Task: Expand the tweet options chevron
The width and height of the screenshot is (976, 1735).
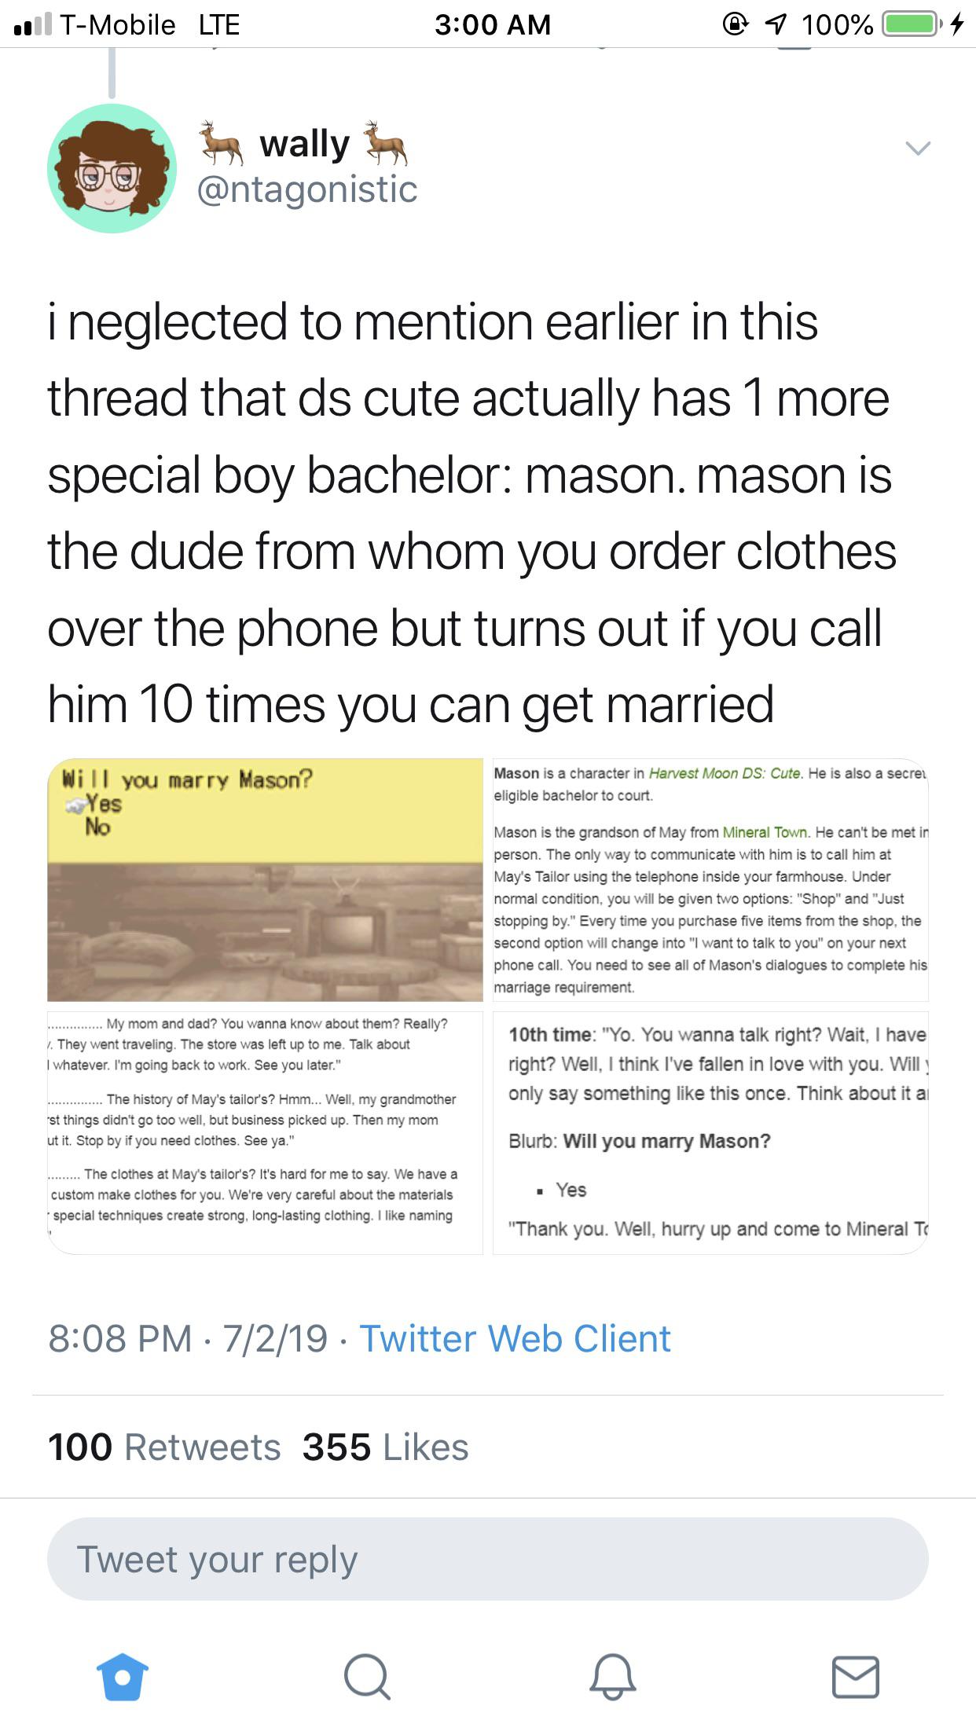Action: point(917,148)
